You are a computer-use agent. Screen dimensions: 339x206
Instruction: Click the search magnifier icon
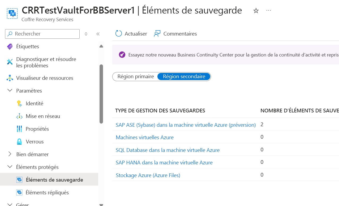pos(10,34)
